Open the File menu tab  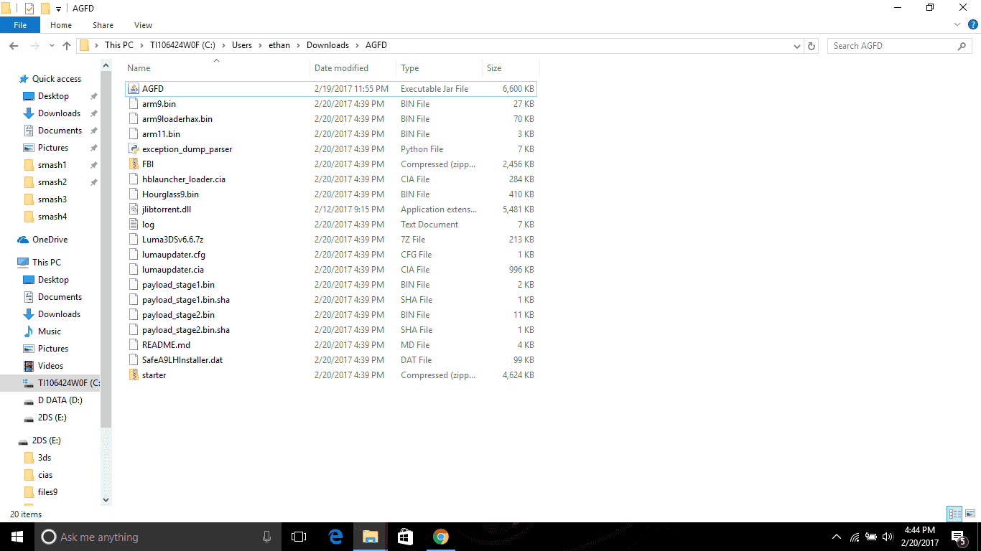tap(20, 25)
